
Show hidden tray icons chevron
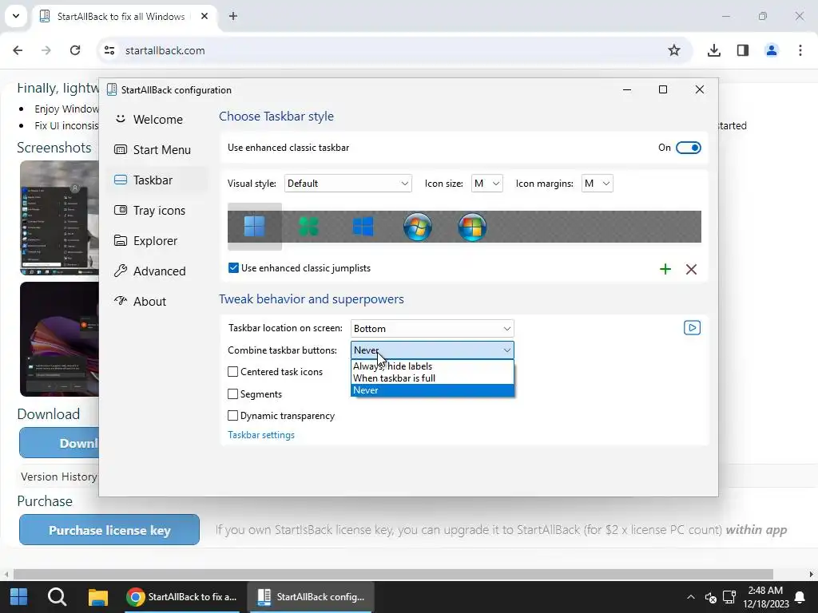click(x=691, y=597)
